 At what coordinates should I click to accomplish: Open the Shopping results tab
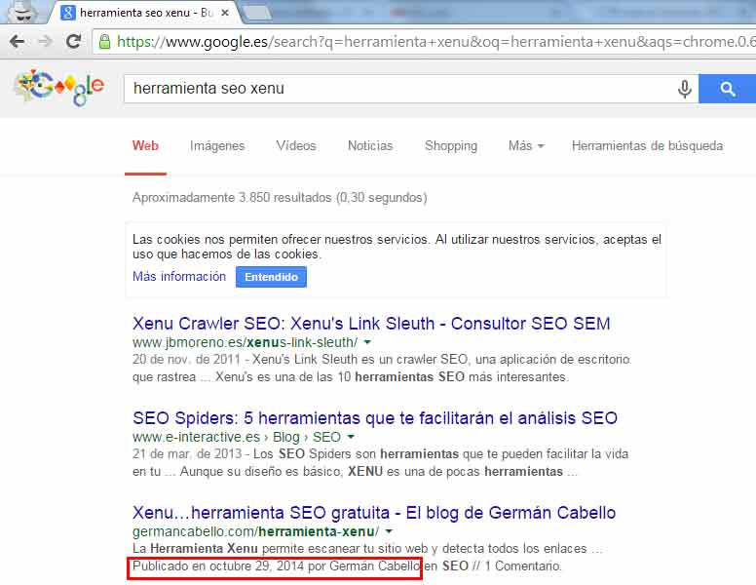[450, 146]
